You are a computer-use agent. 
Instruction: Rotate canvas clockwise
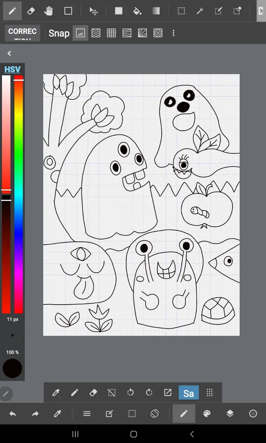[x=149, y=393]
